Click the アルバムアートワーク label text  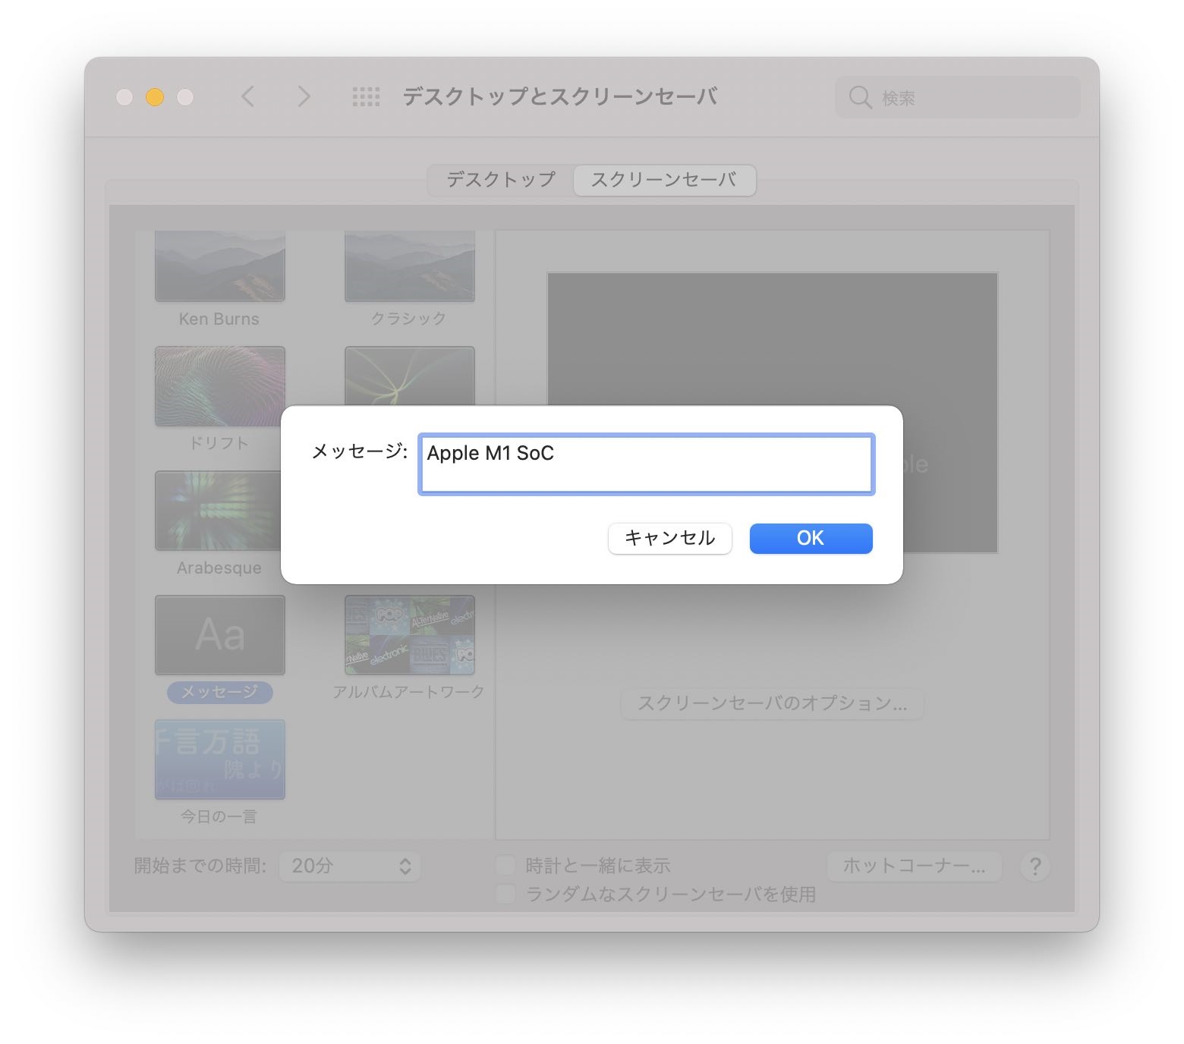[408, 692]
